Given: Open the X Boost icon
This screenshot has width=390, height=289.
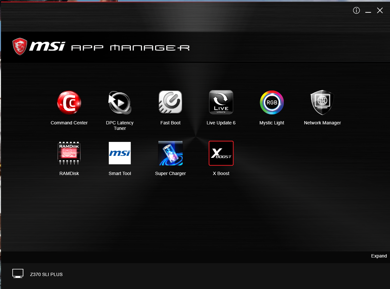Looking at the screenshot, I should [221, 153].
